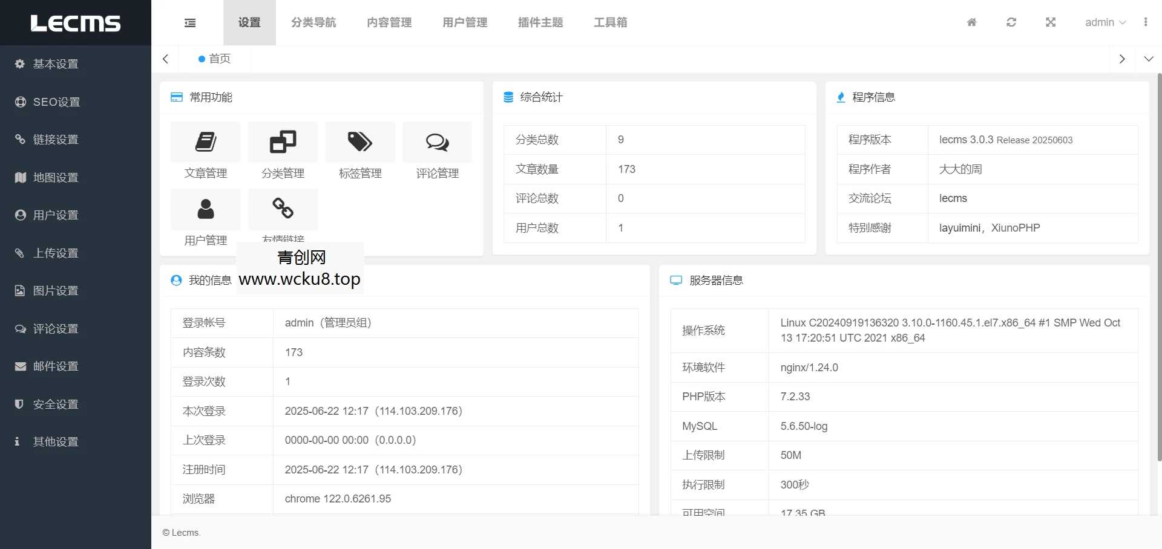Screen dimensions: 1162x549
Task: Refresh the page using the refresh icon
Action: coord(1011,22)
